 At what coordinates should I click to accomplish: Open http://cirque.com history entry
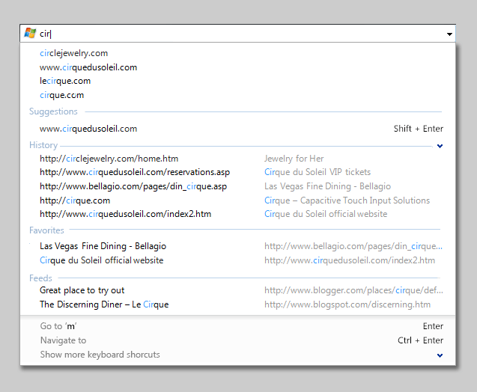pyautogui.click(x=75, y=200)
